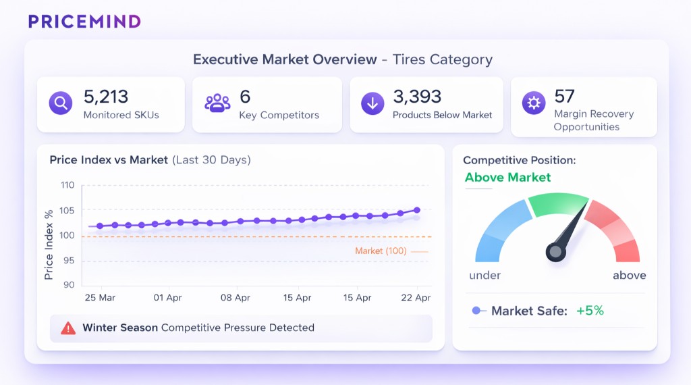
Task: Click the Winter Season pressure alert banner
Action: coord(241,328)
